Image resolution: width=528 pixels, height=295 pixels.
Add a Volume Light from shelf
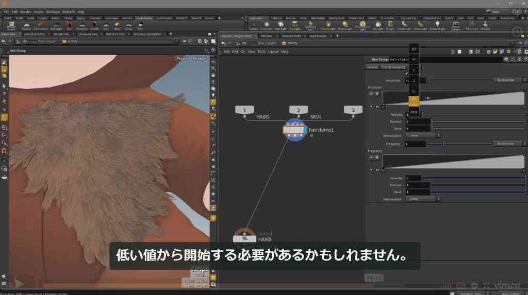[x=328, y=26]
